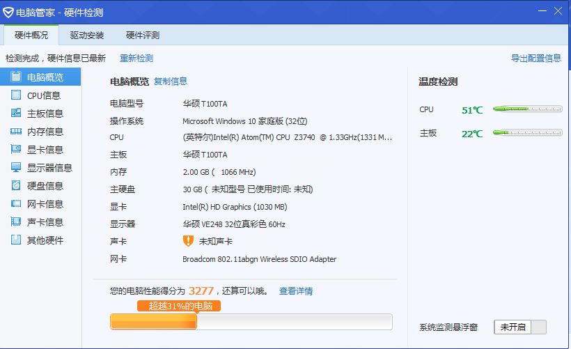Select 网卡信息 in the sidebar
Viewport: 571px width, 349px height.
tap(40, 204)
